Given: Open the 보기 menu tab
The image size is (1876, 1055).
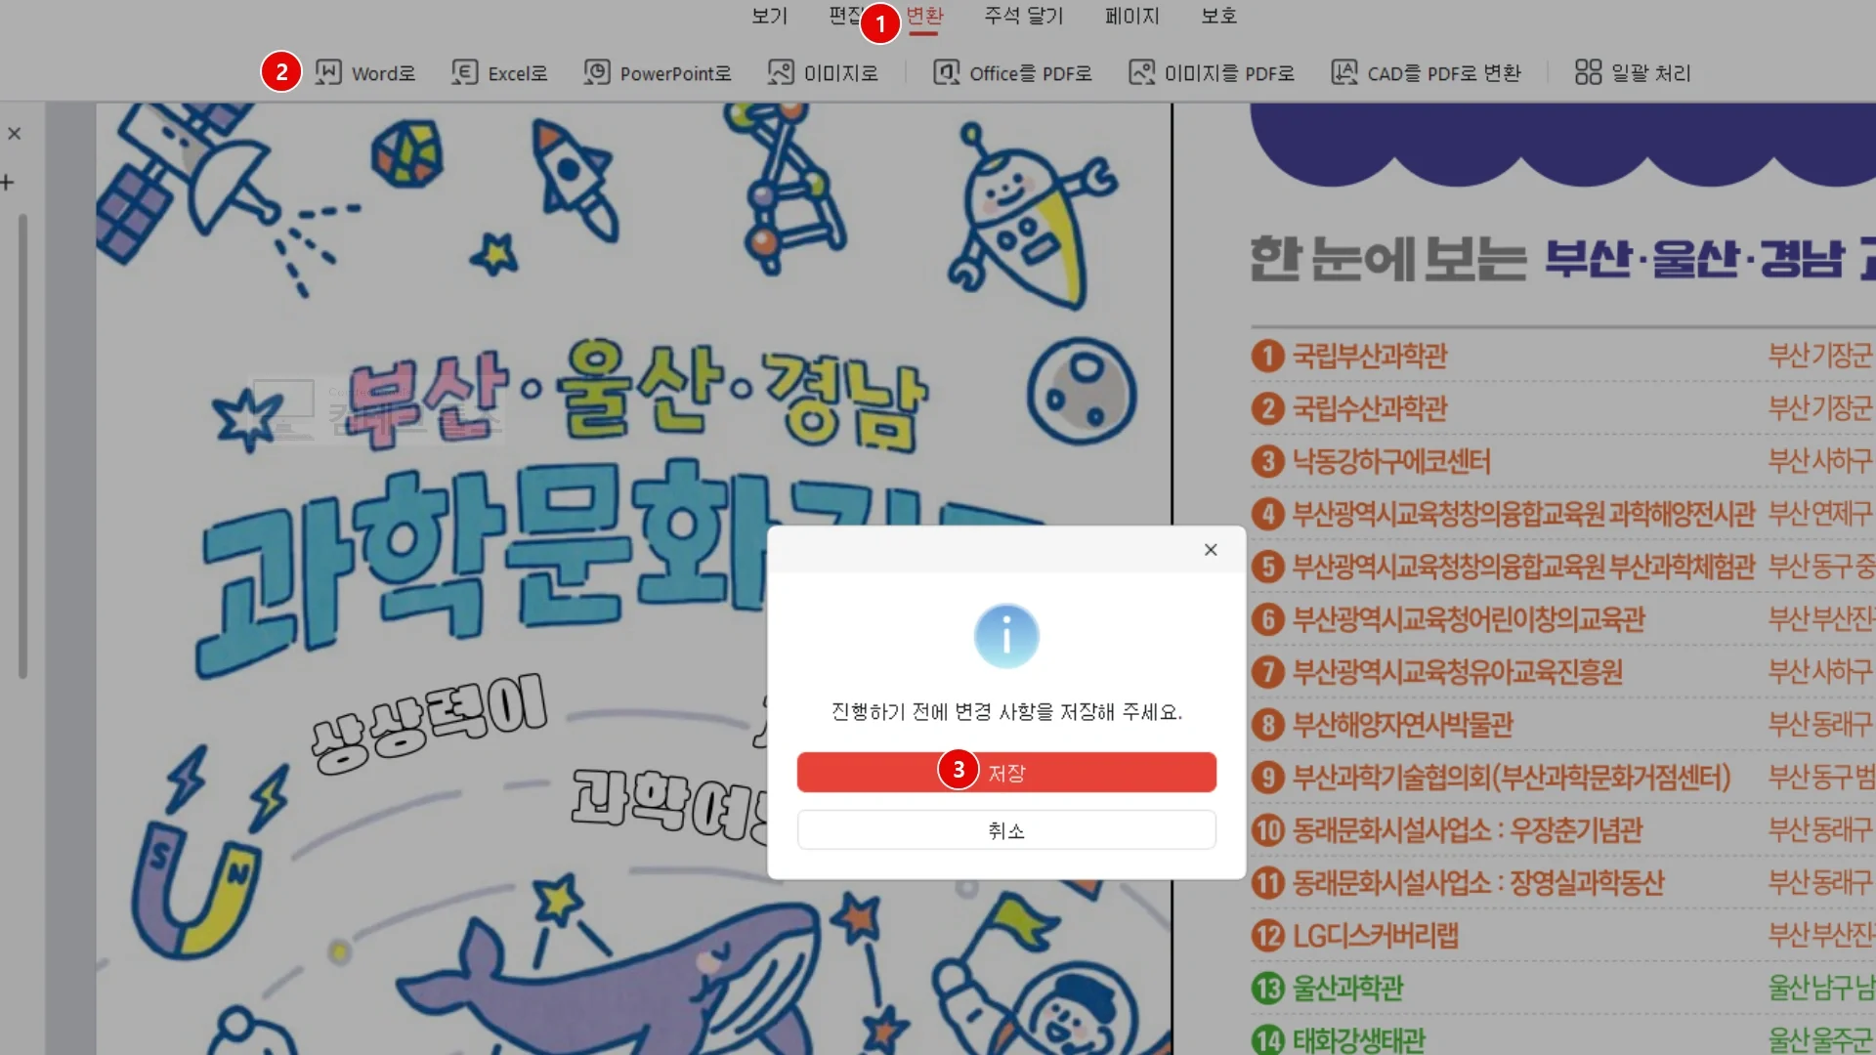Looking at the screenshot, I should (769, 16).
